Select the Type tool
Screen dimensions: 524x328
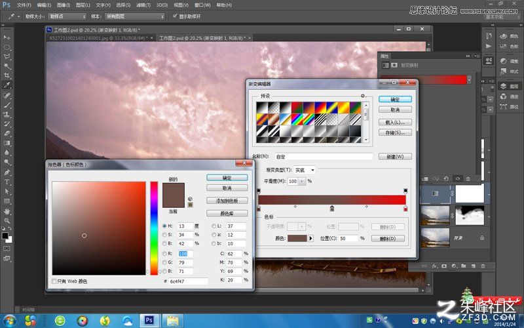click(7, 182)
